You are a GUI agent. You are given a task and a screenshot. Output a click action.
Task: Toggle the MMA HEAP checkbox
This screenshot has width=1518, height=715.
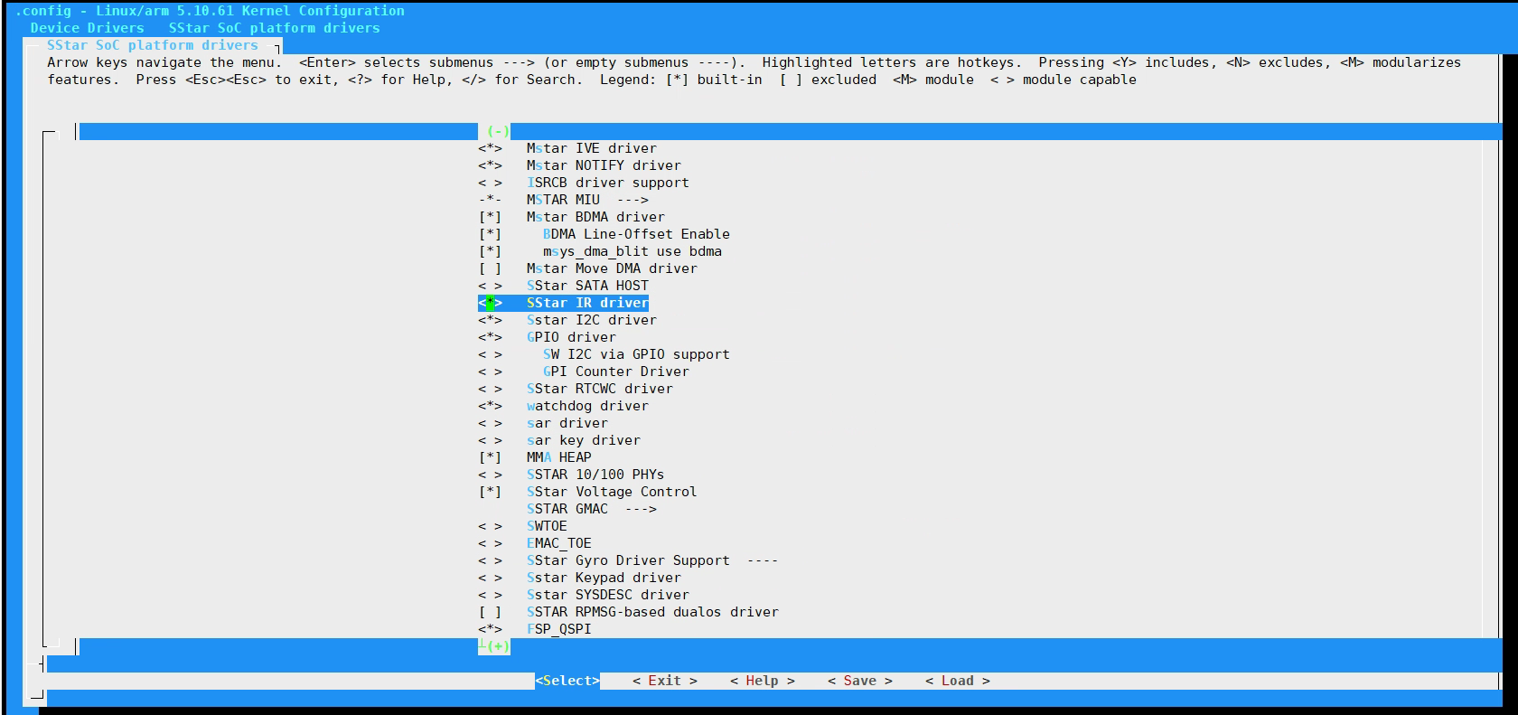click(490, 457)
